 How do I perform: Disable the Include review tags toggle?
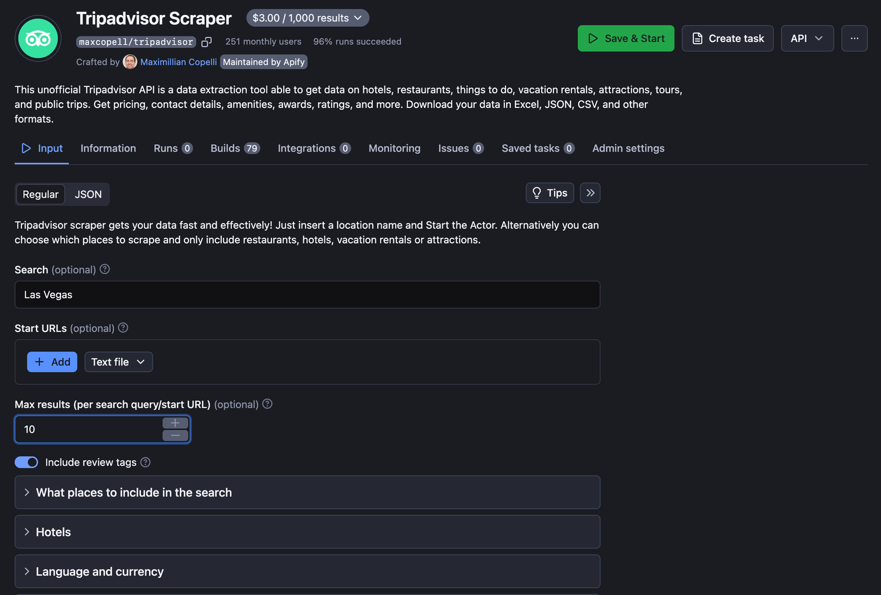click(26, 462)
